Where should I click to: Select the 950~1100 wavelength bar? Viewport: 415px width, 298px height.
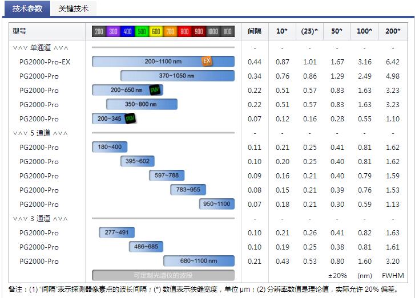tap(217, 204)
